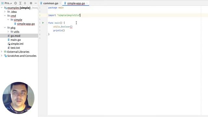Expand the utils folder
Screen dimensions: 208x117
pos(8,32)
